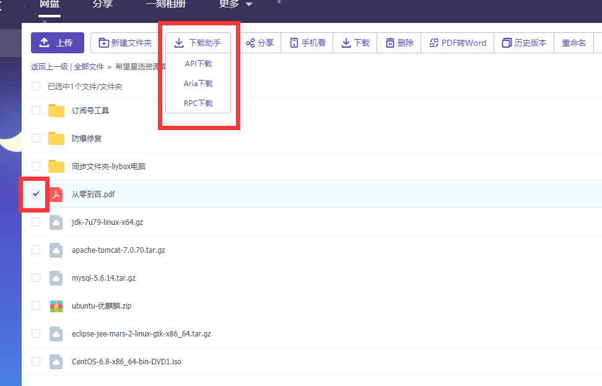Choose Aria下载 from the dropdown menu
602x386 pixels.
198,84
